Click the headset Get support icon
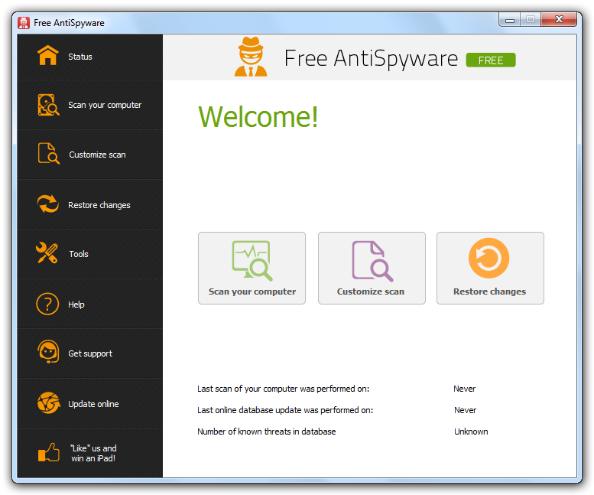This screenshot has width=594, height=495. click(48, 352)
